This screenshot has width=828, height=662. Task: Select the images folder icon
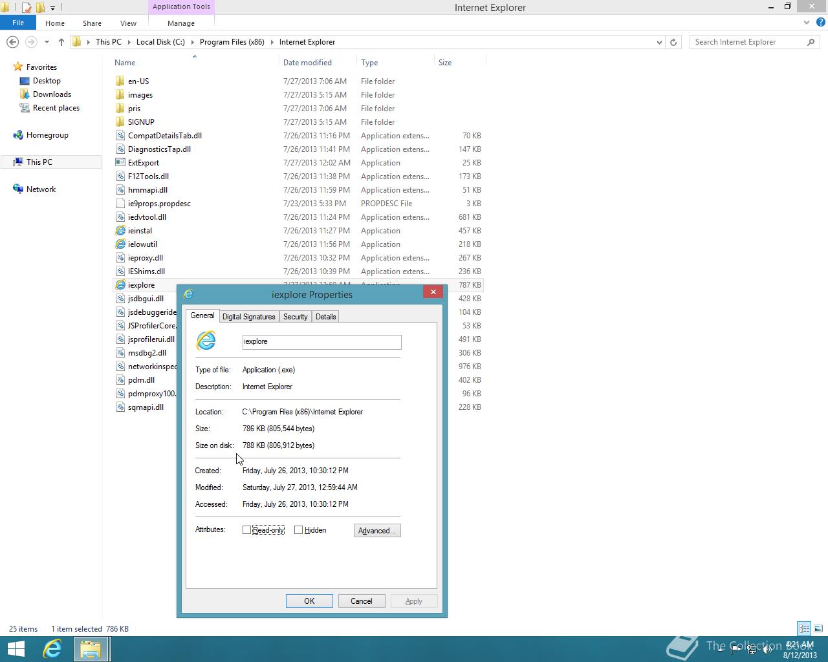pyautogui.click(x=120, y=95)
